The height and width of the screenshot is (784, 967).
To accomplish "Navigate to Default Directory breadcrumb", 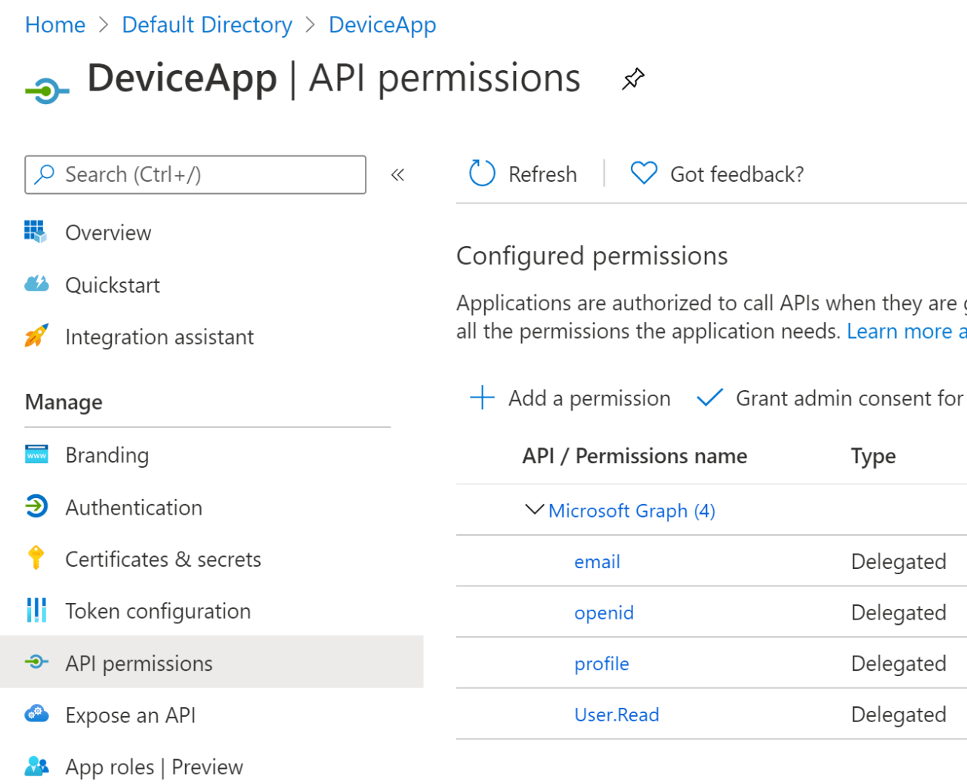I will pos(206,24).
